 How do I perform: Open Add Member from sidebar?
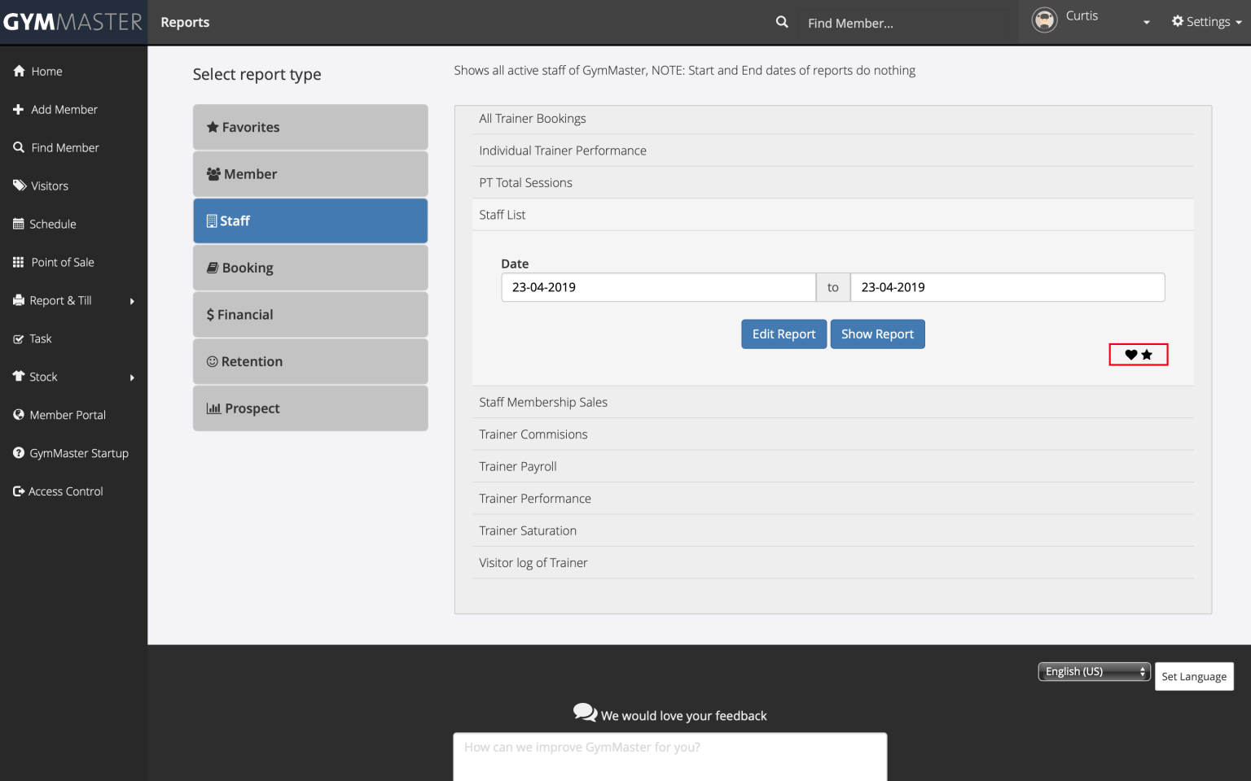coord(64,110)
